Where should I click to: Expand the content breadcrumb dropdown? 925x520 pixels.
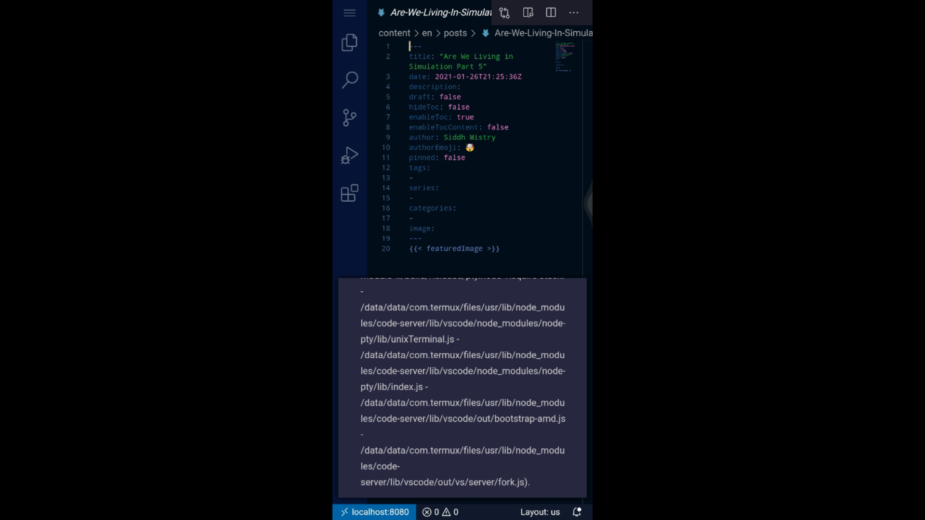click(x=395, y=33)
